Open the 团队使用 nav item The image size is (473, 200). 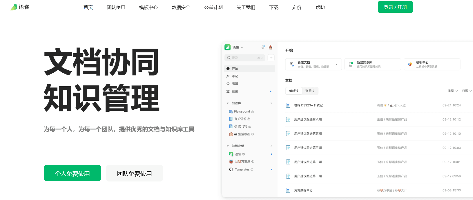click(x=116, y=7)
